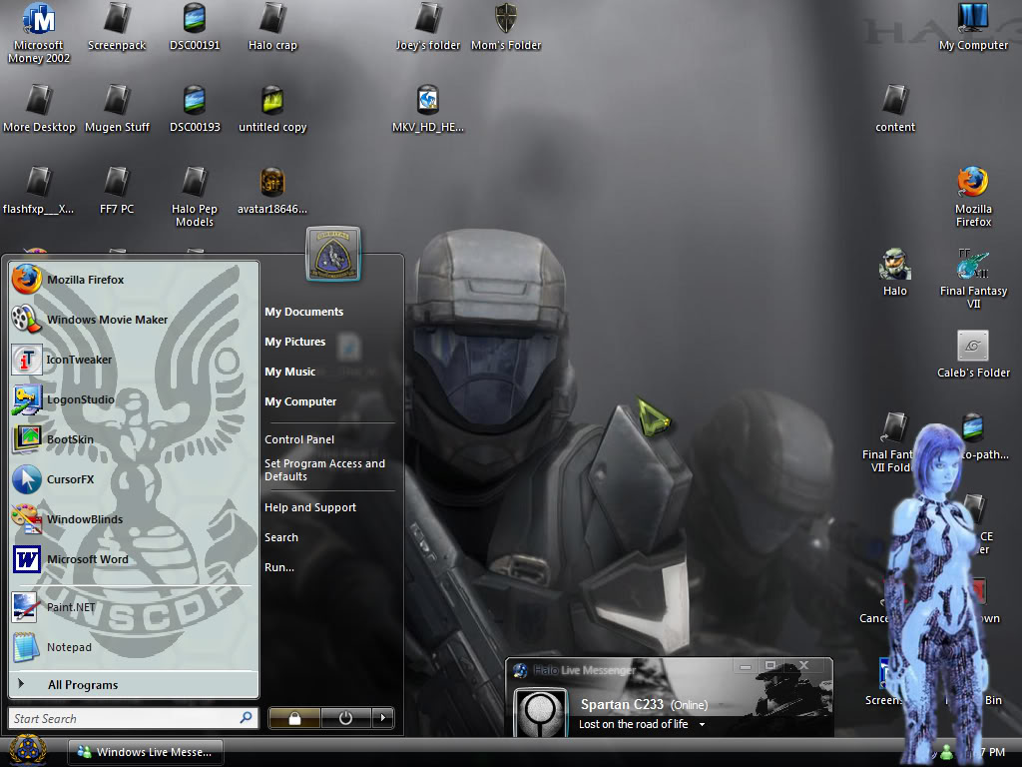This screenshot has width=1022, height=767.
Task: Open More Desktop folder icon
Action: click(x=39, y=109)
